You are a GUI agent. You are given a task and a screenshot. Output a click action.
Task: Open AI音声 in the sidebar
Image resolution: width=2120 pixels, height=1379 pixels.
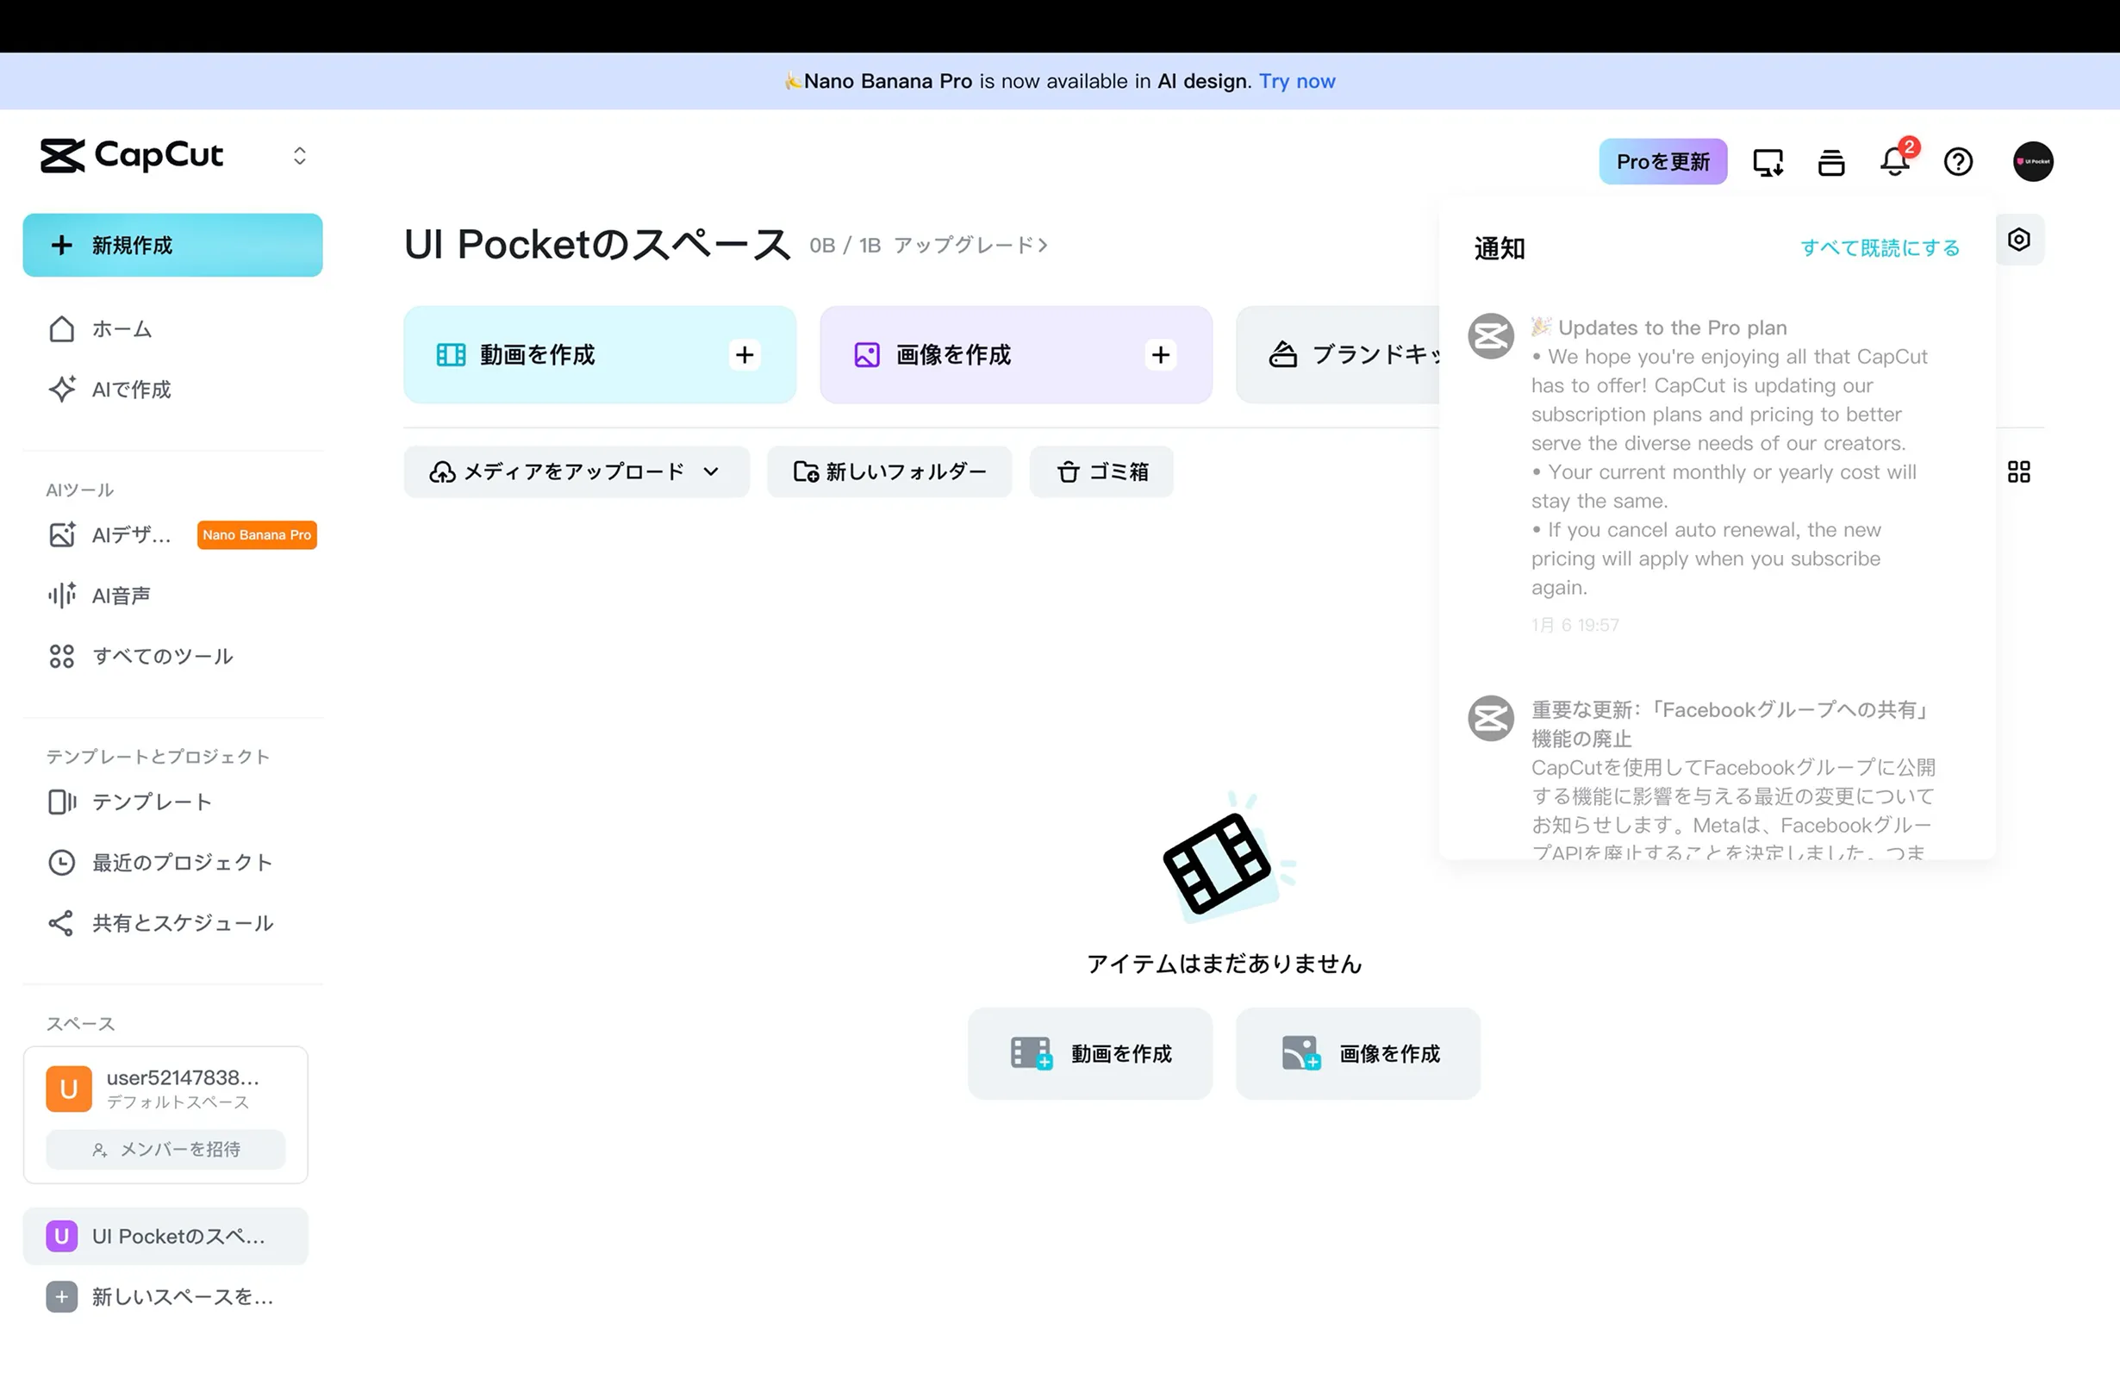(173, 595)
